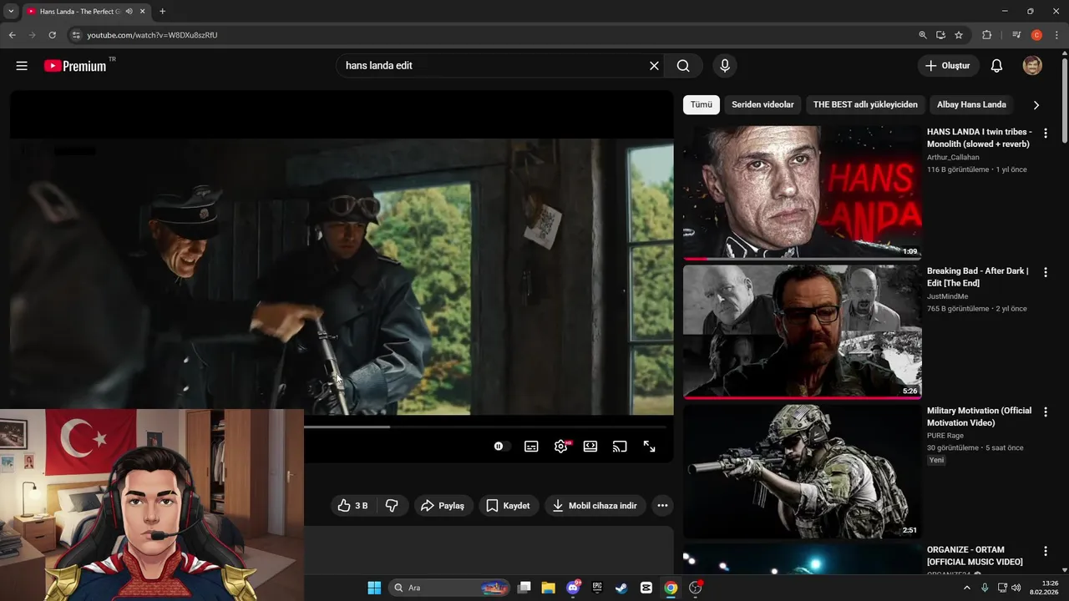Open Epic Games Launcher from taskbar
The image size is (1069, 601).
tap(597, 588)
